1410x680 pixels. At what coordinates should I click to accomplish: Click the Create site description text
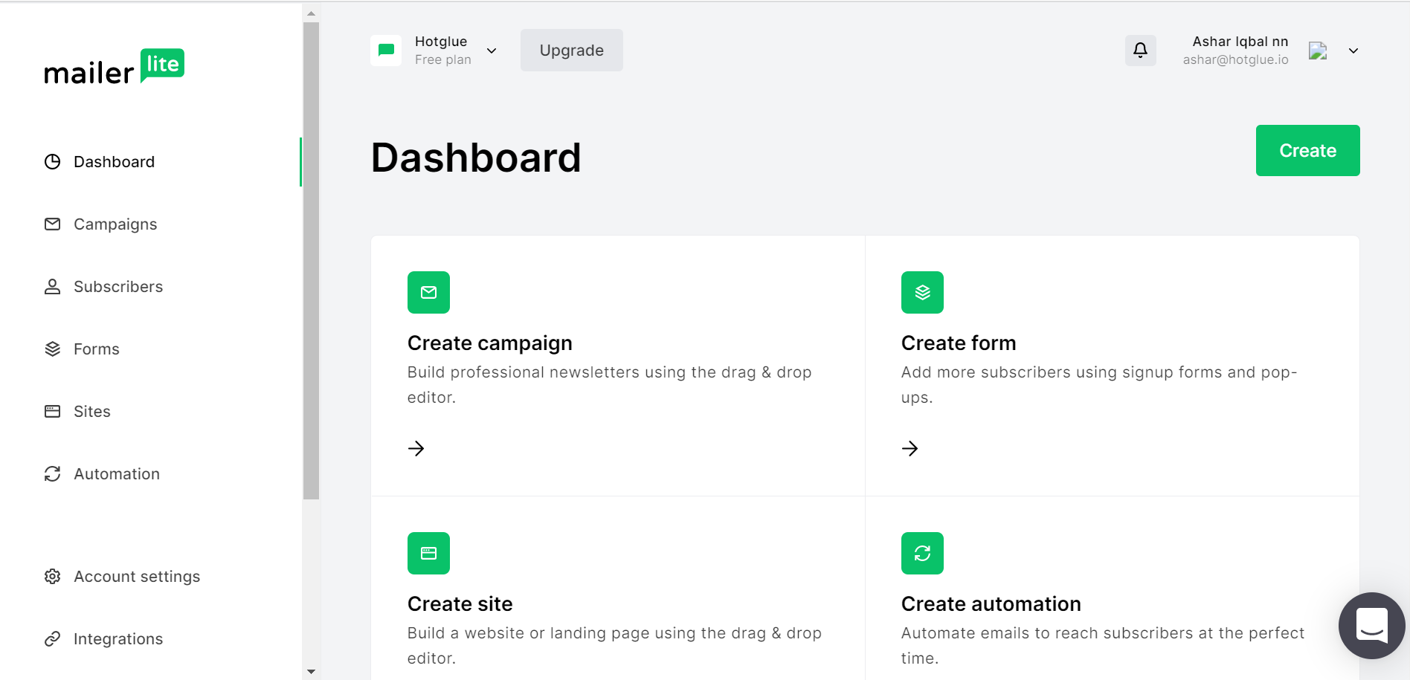pos(614,645)
